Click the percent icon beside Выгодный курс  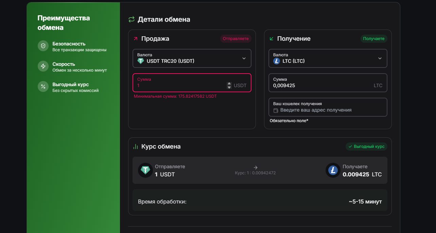click(43, 86)
